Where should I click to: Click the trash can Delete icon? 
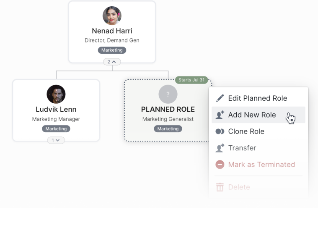click(220, 187)
